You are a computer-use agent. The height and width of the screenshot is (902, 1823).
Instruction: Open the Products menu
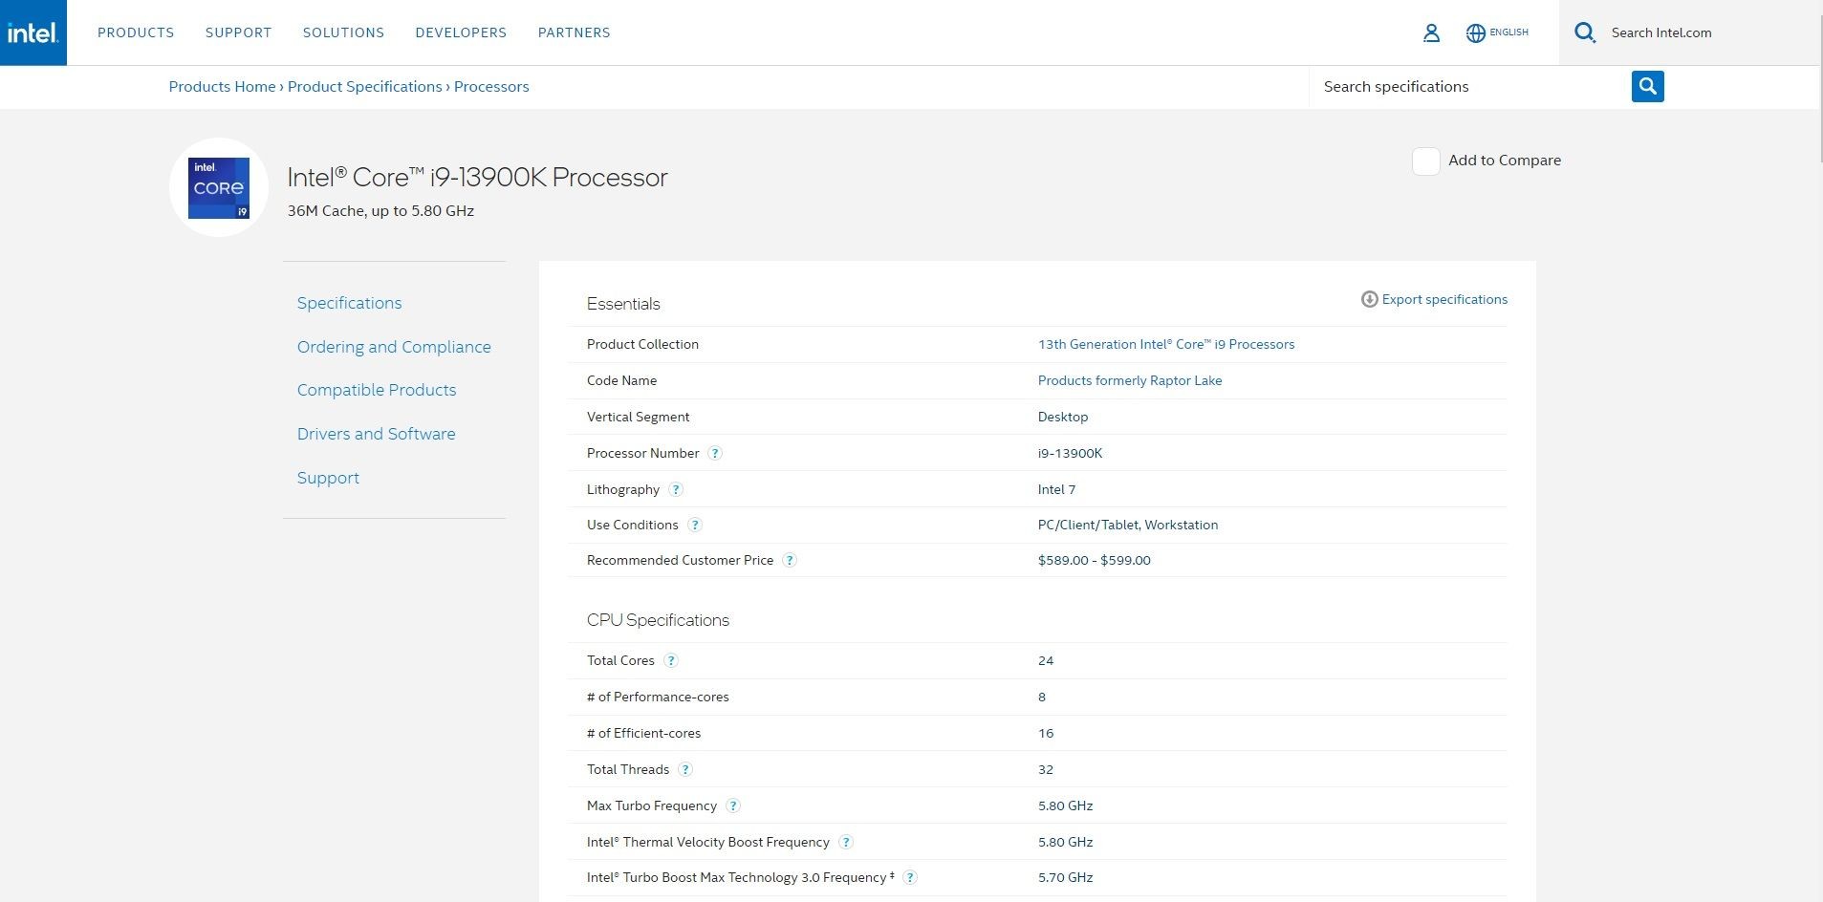(136, 32)
